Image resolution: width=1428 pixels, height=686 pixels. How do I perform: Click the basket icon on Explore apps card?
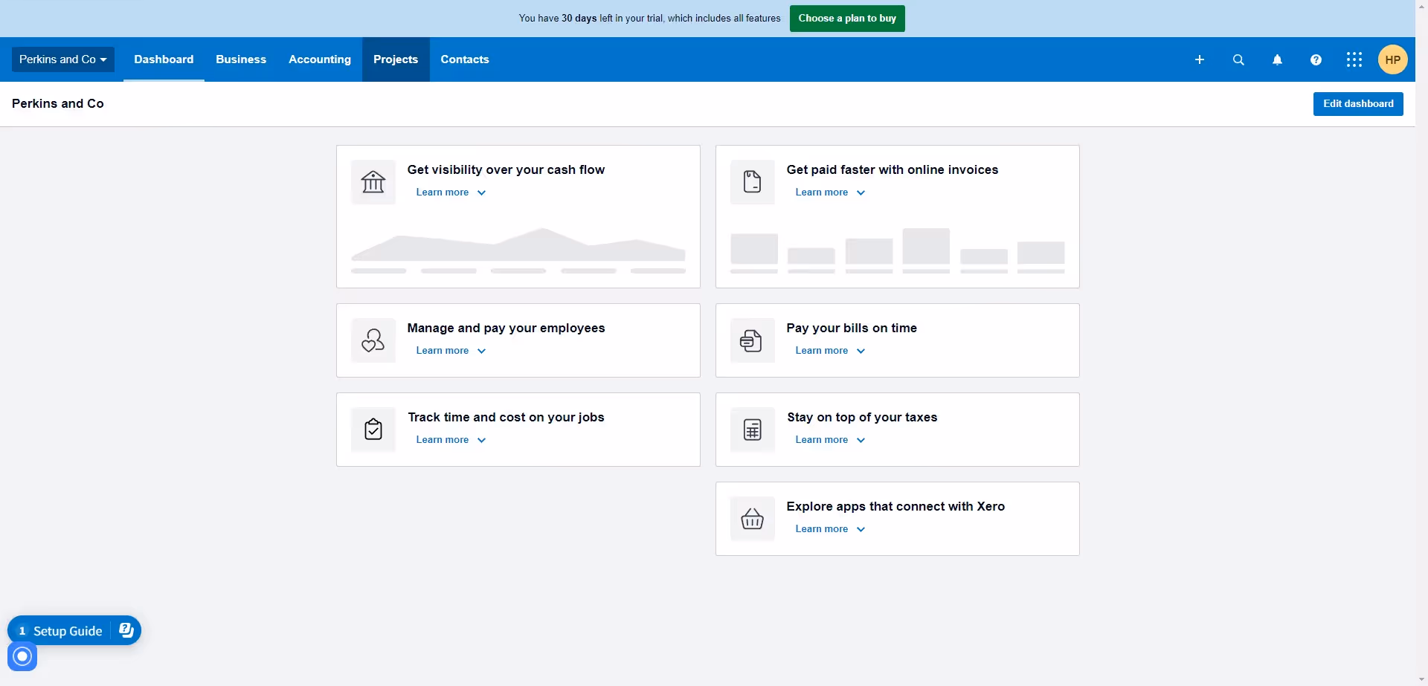coord(753,519)
